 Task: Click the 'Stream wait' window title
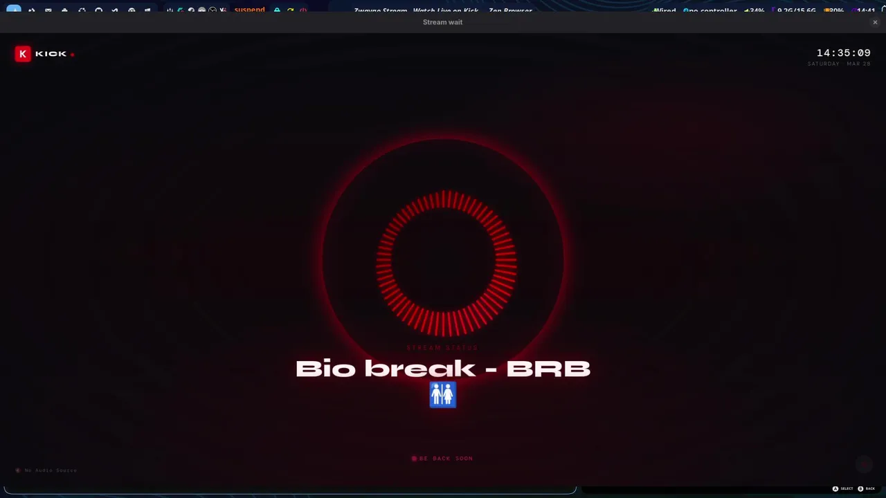pyautogui.click(x=442, y=22)
